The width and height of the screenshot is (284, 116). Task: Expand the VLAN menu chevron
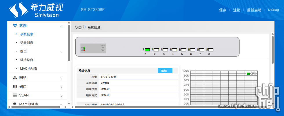click(61, 96)
